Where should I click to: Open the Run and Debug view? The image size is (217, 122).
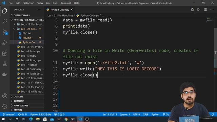pyautogui.click(x=5, y=43)
